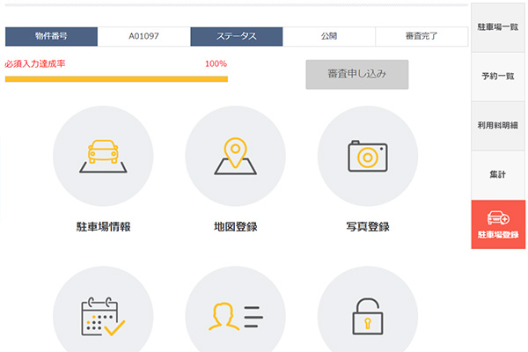Screen dimensions: 528x352
Task: Open the camera photo registration icon
Action: click(367, 157)
